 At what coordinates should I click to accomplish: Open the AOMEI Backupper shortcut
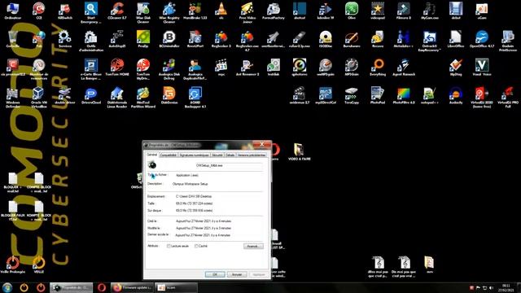[x=195, y=98]
